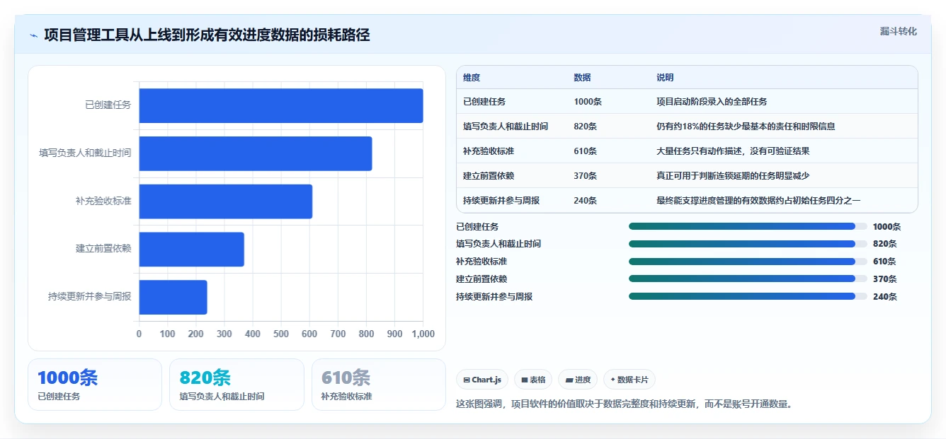Click the 240条 progress bar
The width and height of the screenshot is (946, 439).
click(748, 297)
